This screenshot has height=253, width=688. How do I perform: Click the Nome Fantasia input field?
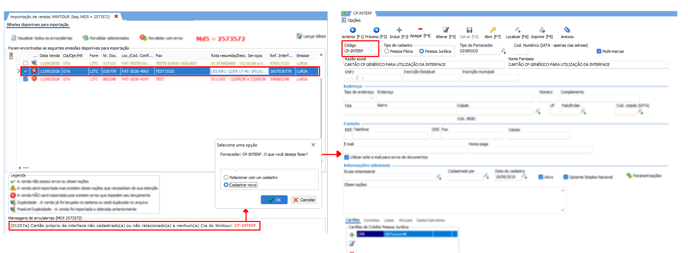coord(588,65)
